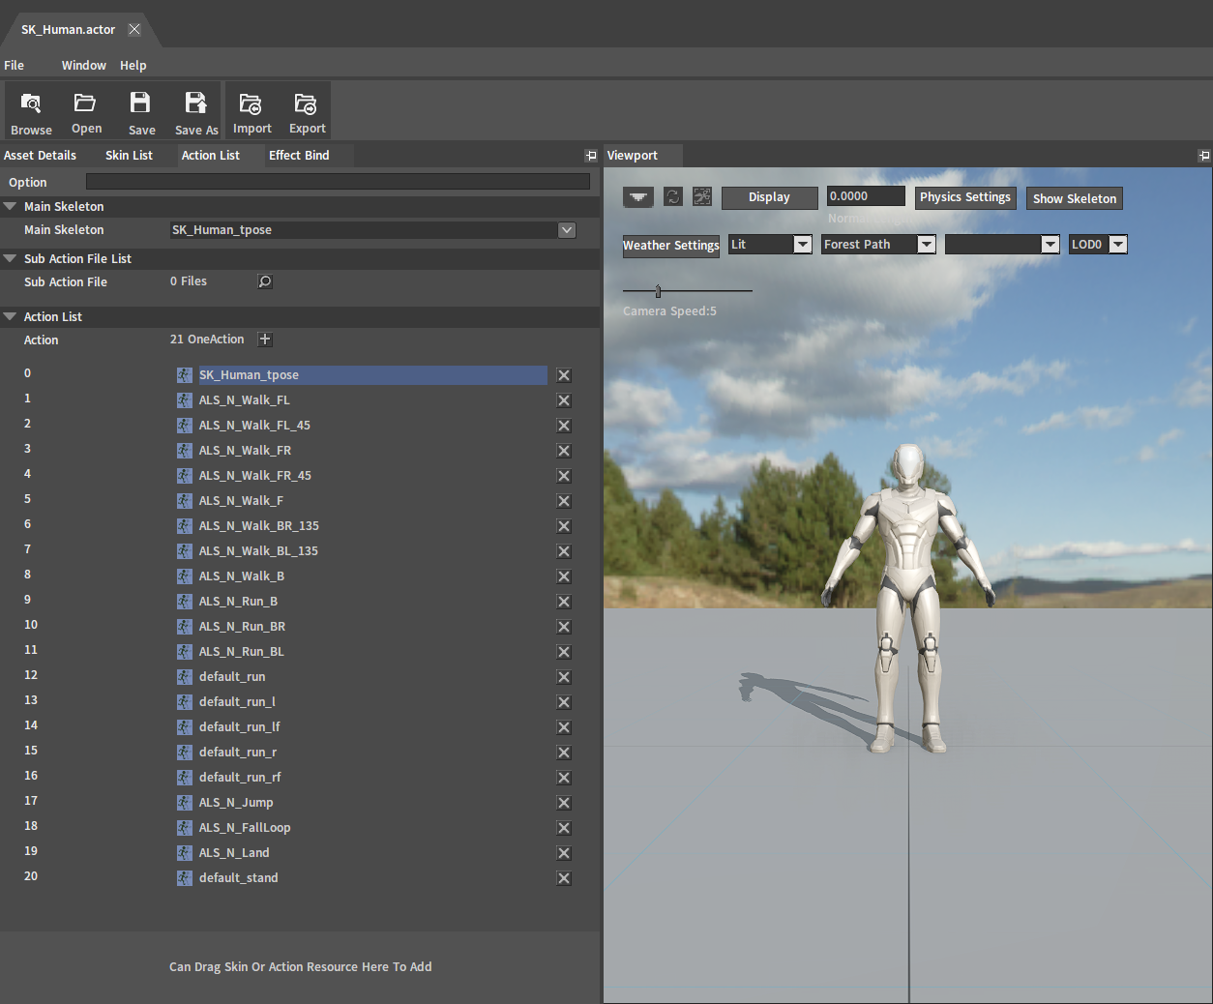
Task: Open the Main Skeleton dropdown
Action: tap(567, 230)
